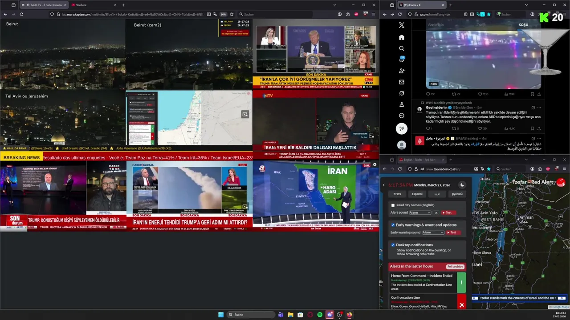This screenshot has height=320, width=570.
Task: Open File Explorer from taskbar
Action: tap(290, 315)
